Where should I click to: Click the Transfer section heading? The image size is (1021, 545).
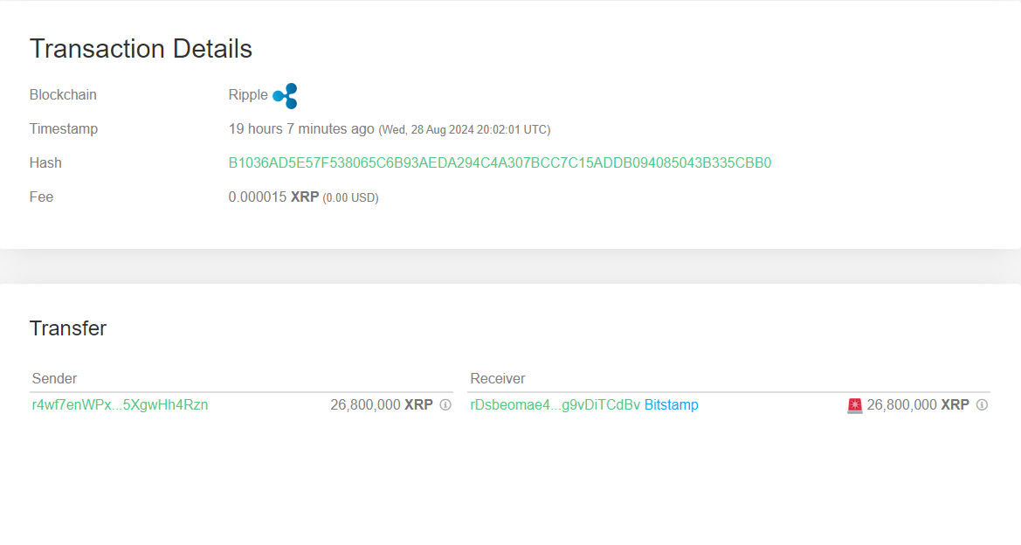pyautogui.click(x=68, y=328)
